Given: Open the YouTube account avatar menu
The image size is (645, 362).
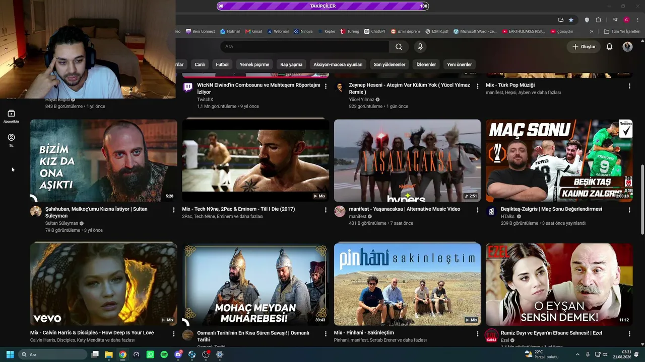Looking at the screenshot, I should 627,47.
